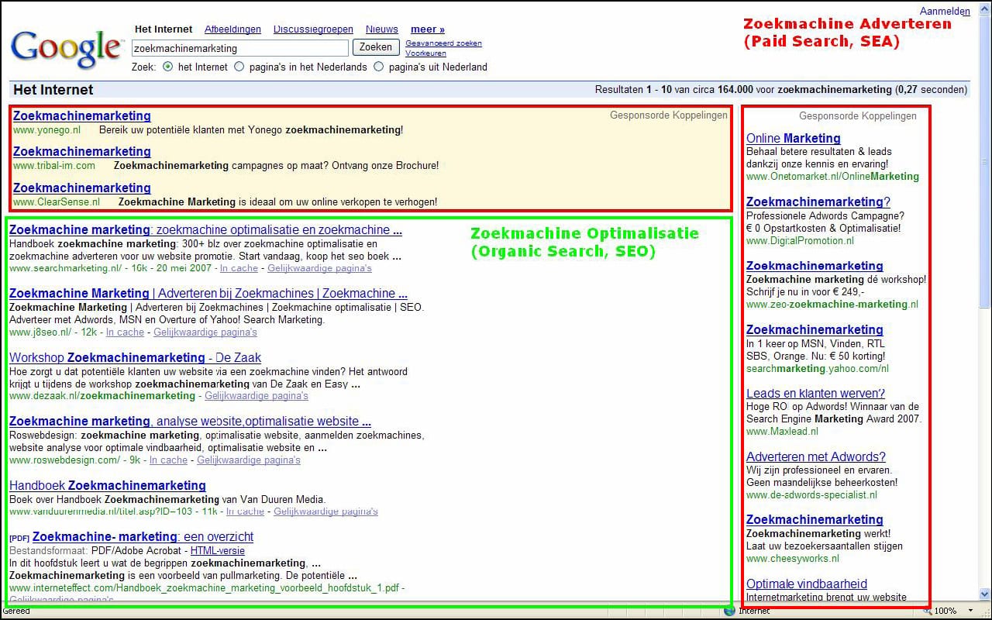Click the www.de-adwords-specialist.nl URL text

811,495
